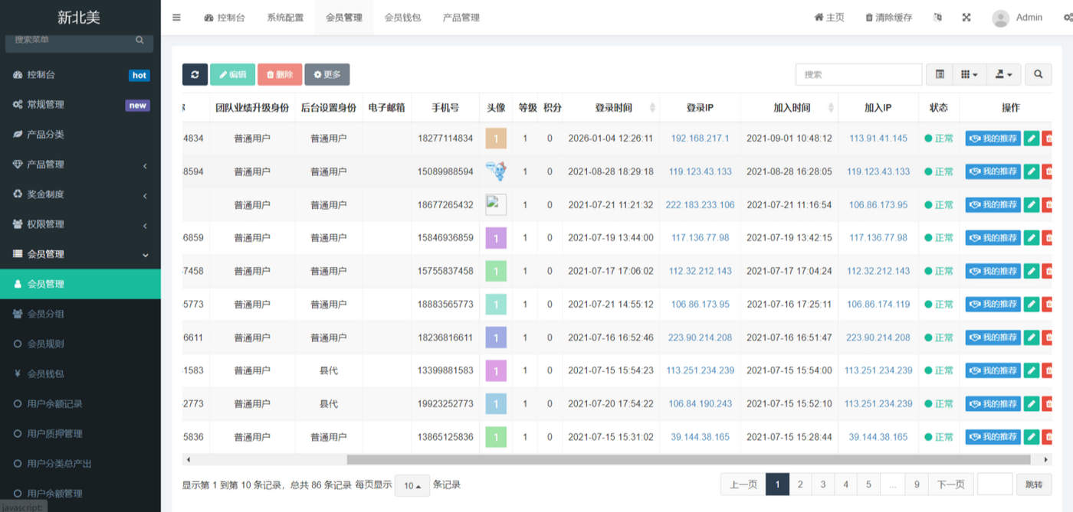Open 用户余额记录 in the sidebar

tap(80, 403)
